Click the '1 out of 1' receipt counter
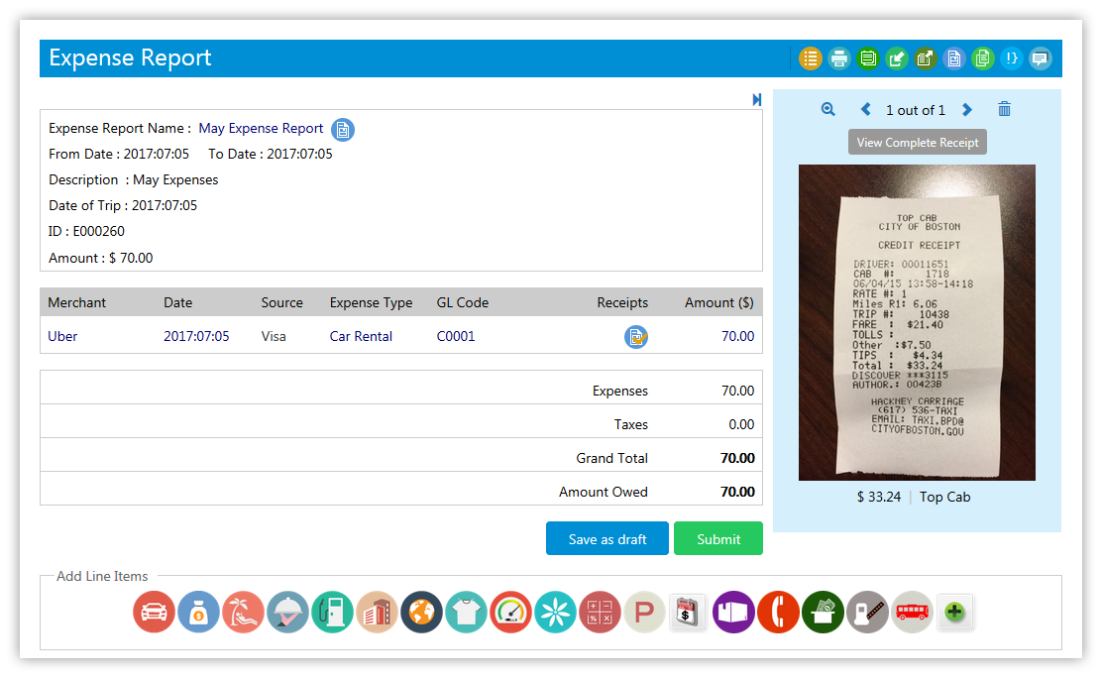The height and width of the screenshot is (678, 1102). pyautogui.click(x=915, y=110)
